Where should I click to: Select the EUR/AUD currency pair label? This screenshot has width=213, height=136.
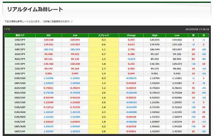coord(20,112)
